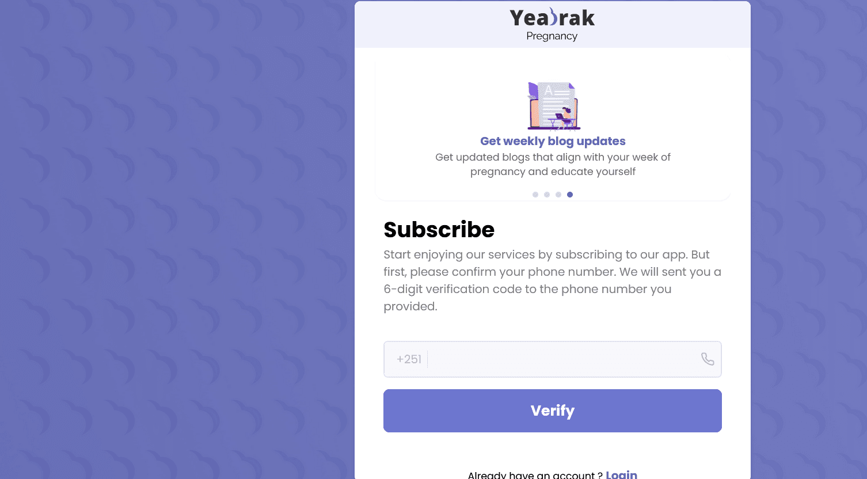867x479 pixels.
Task: Focus the phone number input field
Action: tap(561, 359)
